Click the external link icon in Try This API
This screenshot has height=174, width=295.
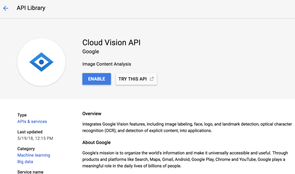point(152,79)
